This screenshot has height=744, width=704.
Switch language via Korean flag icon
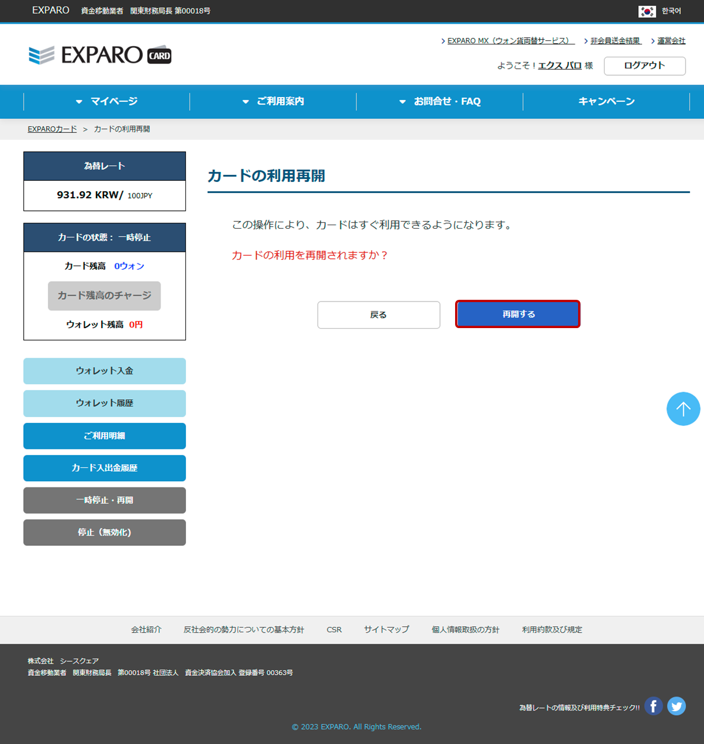tap(647, 11)
